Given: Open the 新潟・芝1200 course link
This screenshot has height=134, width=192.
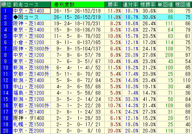Looking at the screenshot, I should (29, 99).
